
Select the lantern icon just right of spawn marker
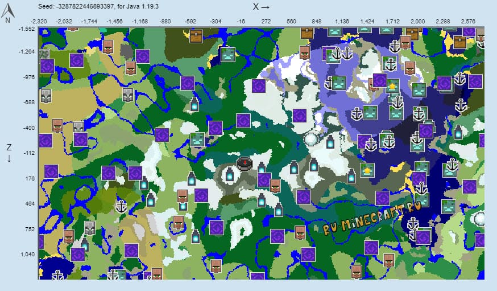tap(261, 167)
